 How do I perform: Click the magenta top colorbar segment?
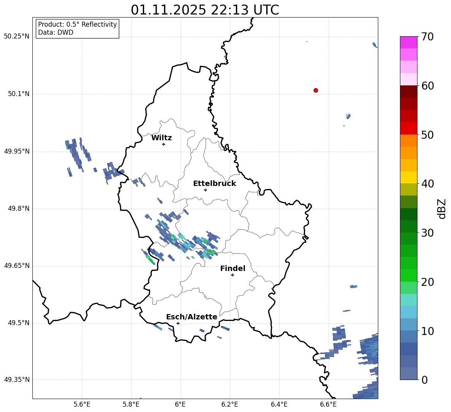[x=408, y=42]
